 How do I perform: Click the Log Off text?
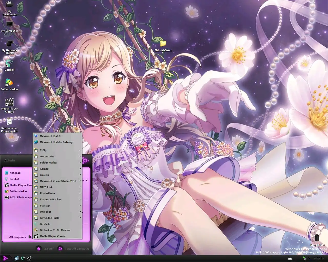(48, 249)
